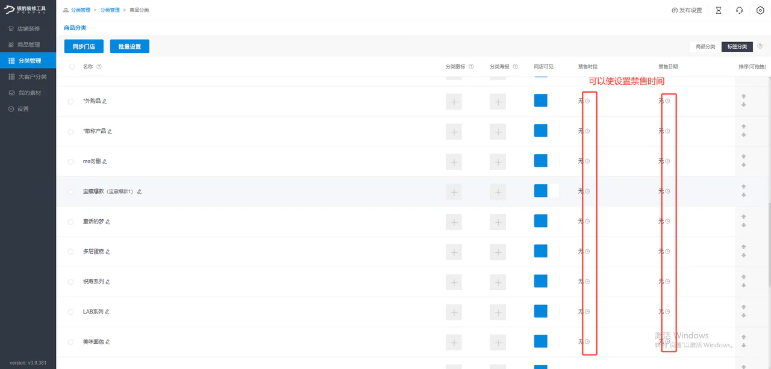771x369 pixels.
Task: Open 大客户分类 sidebar item
Action: click(28, 76)
